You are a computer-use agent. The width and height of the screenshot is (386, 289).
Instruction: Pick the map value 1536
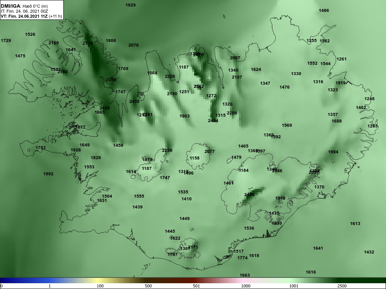[x=249, y=228]
